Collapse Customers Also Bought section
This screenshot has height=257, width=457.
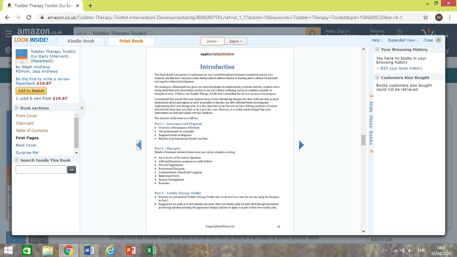tap(377, 78)
